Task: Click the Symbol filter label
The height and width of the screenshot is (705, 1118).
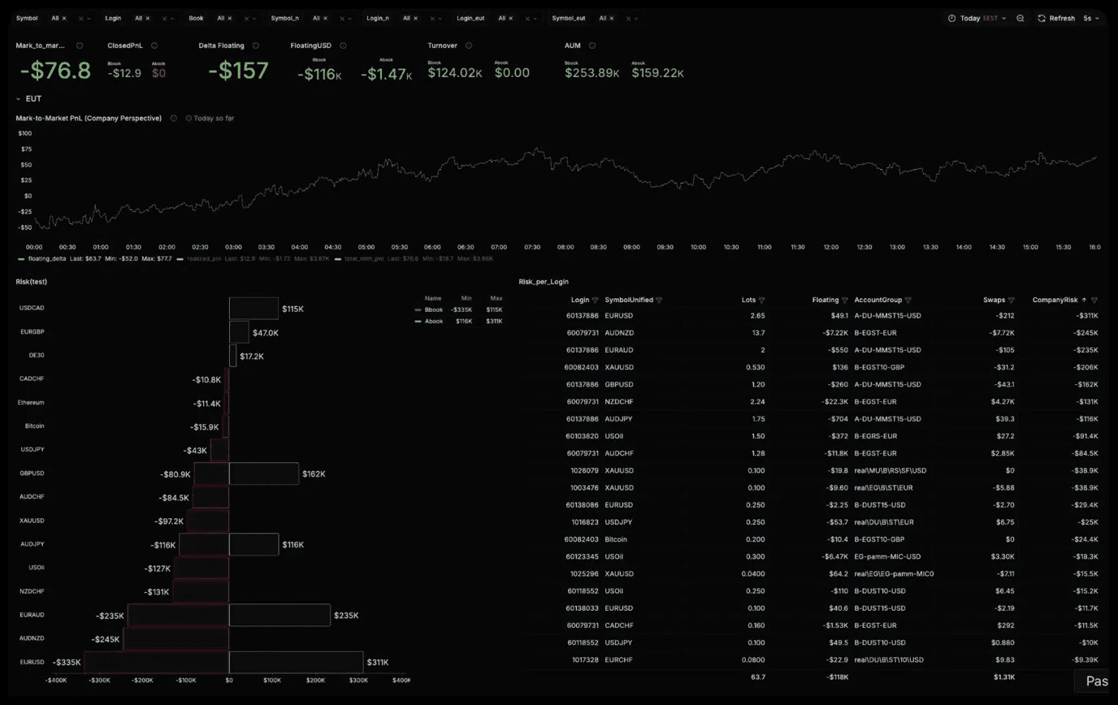Action: [26, 18]
